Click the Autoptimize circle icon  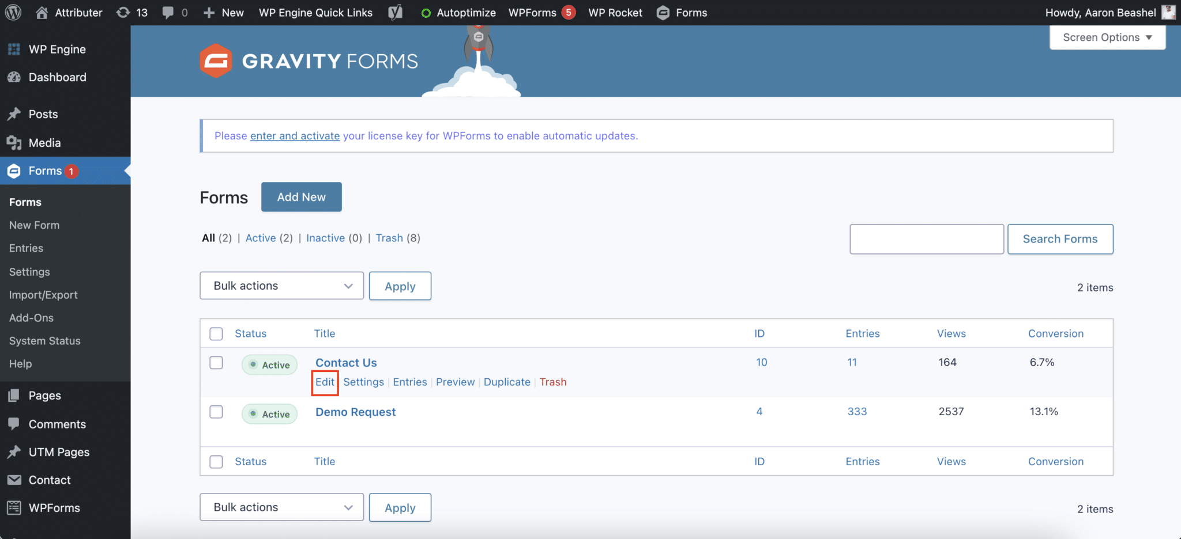click(426, 12)
